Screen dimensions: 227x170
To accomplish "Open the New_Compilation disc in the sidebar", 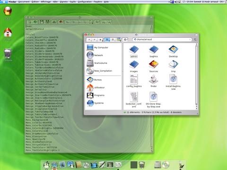I will pos(99,71).
